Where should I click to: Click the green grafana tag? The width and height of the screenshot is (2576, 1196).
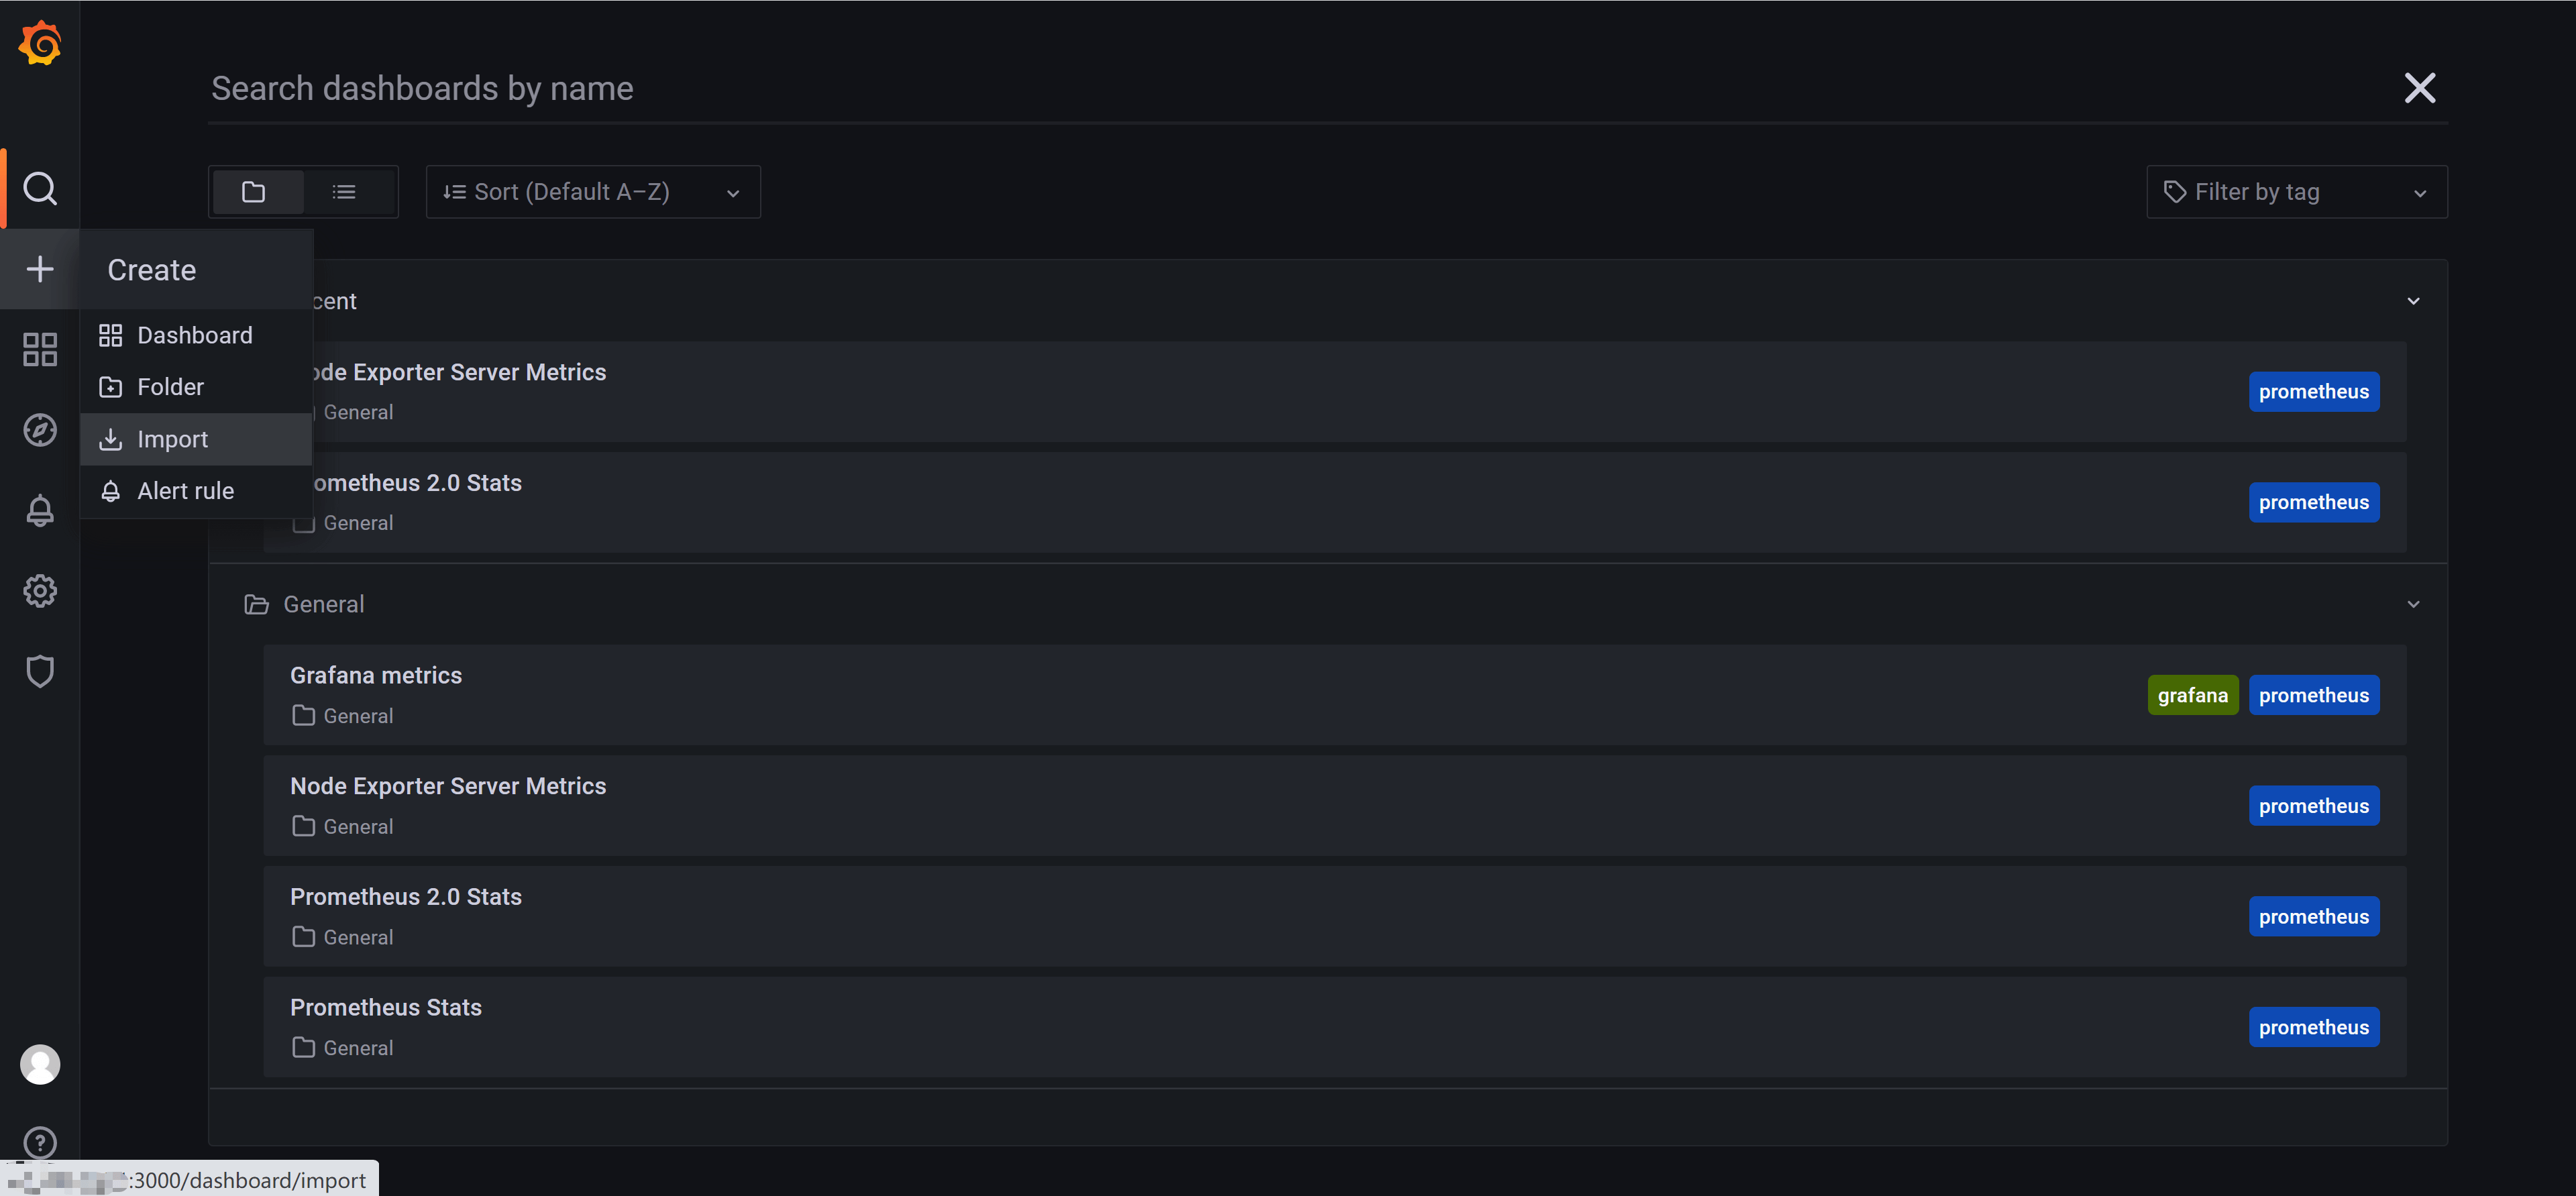pyautogui.click(x=2193, y=695)
